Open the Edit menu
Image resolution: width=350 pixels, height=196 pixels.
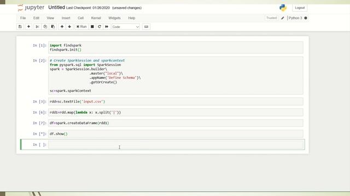[x=36, y=18]
